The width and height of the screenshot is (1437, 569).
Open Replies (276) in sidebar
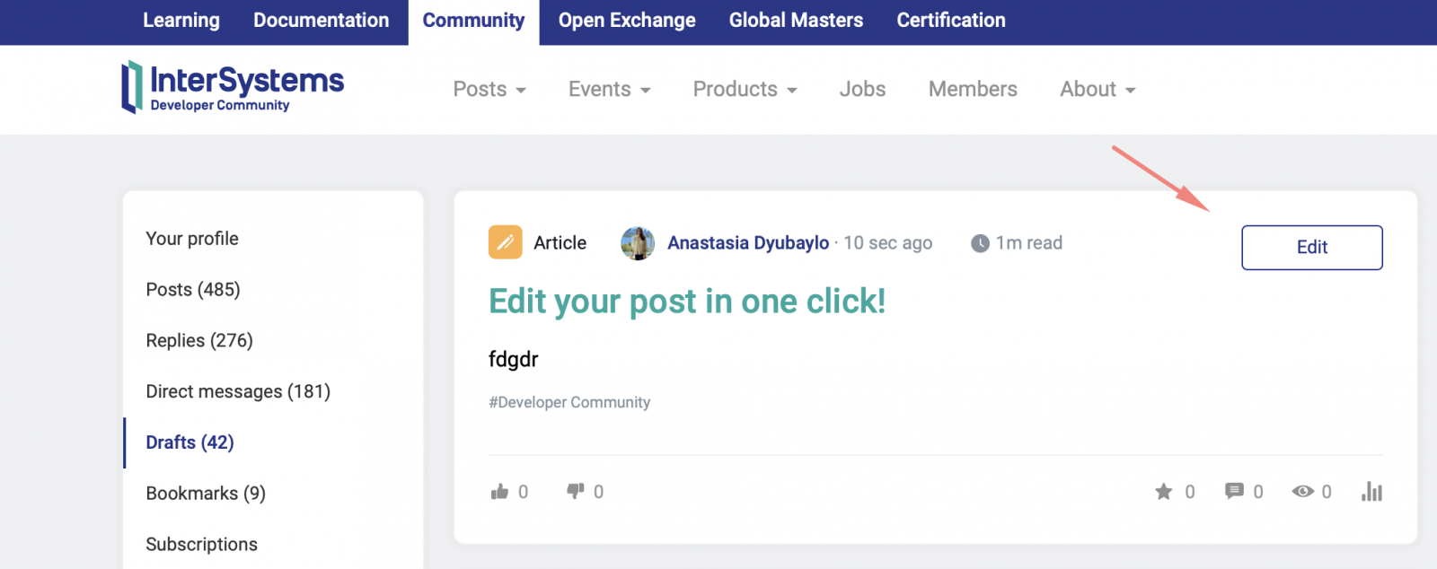coord(199,340)
